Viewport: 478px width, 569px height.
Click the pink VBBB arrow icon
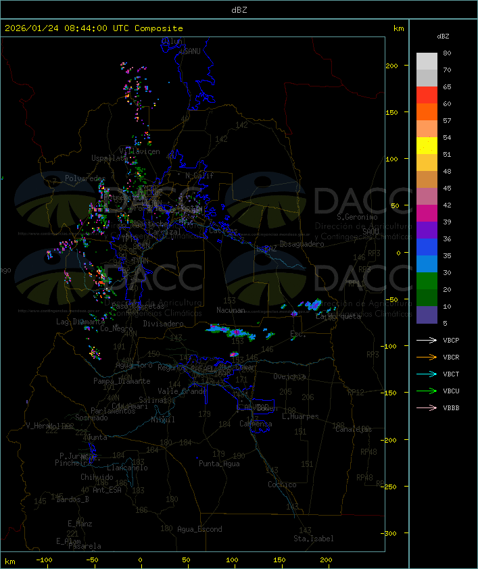click(x=427, y=408)
